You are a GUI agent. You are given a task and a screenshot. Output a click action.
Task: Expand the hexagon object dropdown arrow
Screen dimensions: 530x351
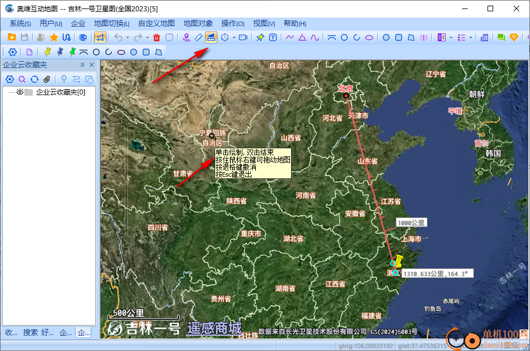pyautogui.click(x=234, y=37)
